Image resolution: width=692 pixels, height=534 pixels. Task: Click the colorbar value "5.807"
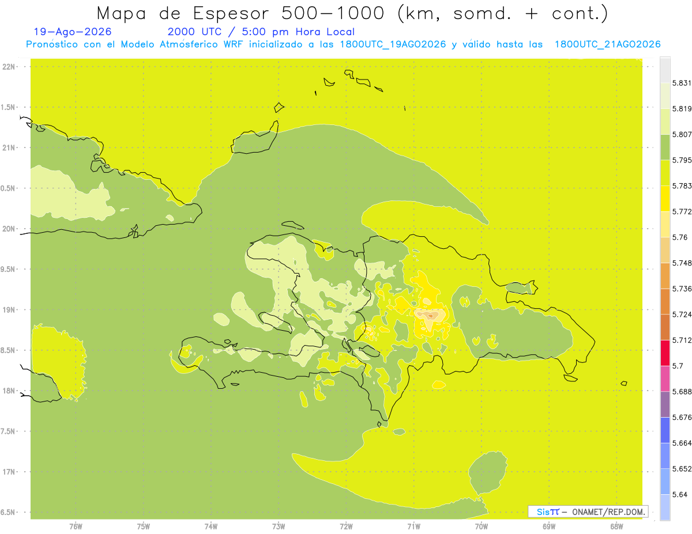tap(682, 134)
